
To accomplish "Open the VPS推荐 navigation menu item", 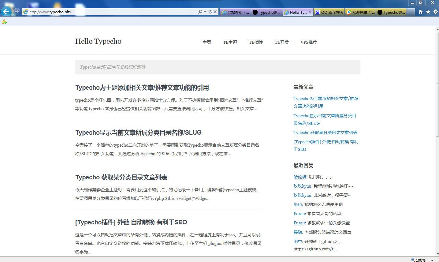I will tap(309, 42).
